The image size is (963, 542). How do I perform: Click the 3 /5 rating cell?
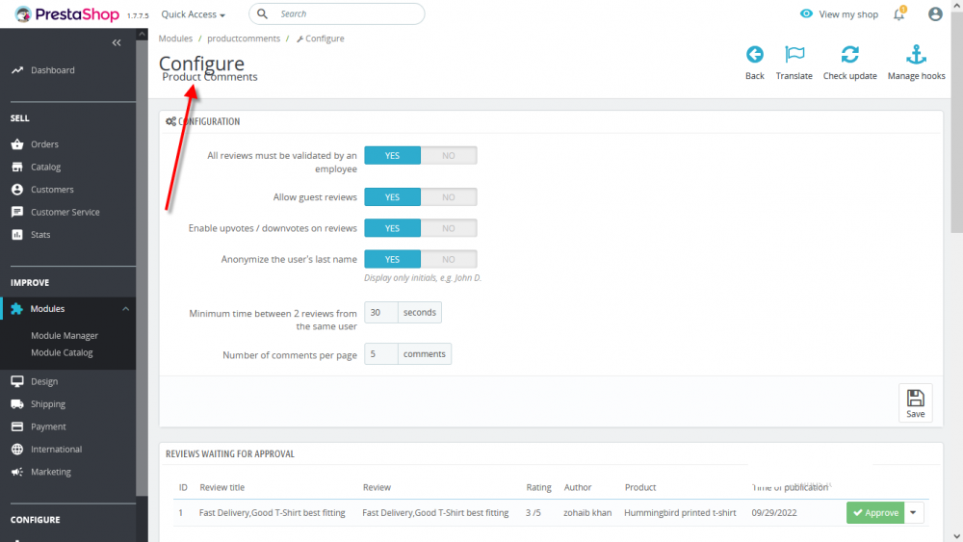click(x=534, y=512)
